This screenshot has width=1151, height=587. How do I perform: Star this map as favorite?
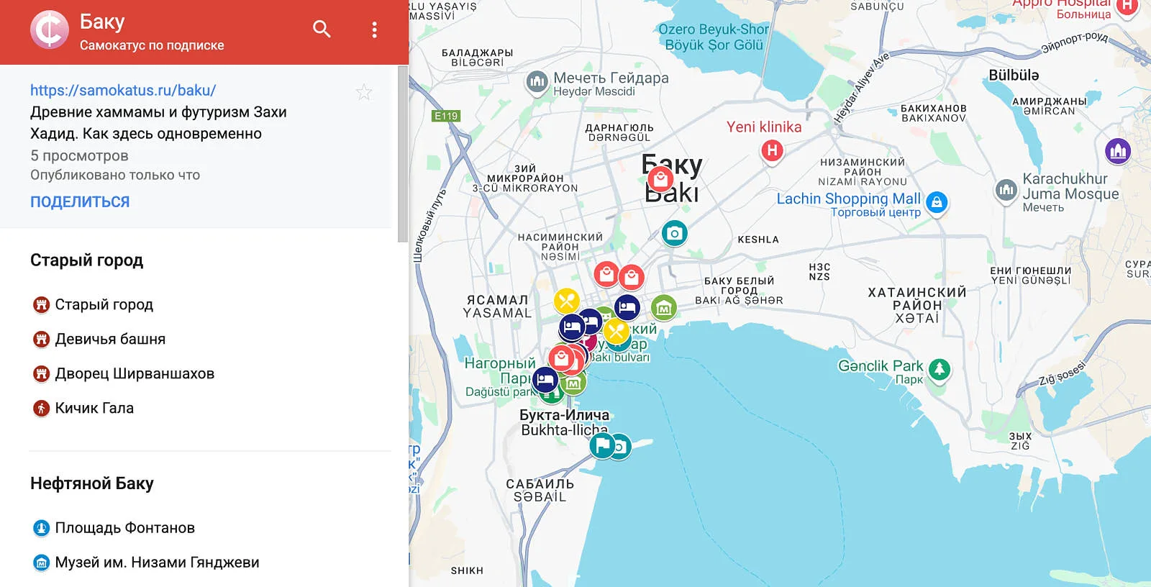point(364,92)
